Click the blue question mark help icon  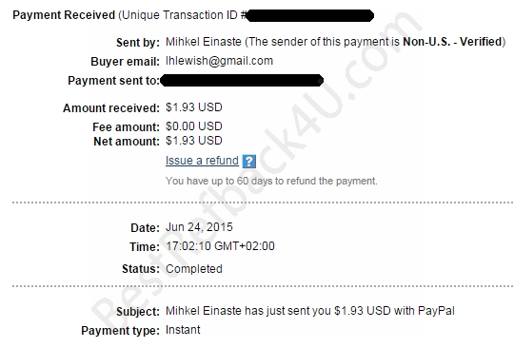coord(248,161)
